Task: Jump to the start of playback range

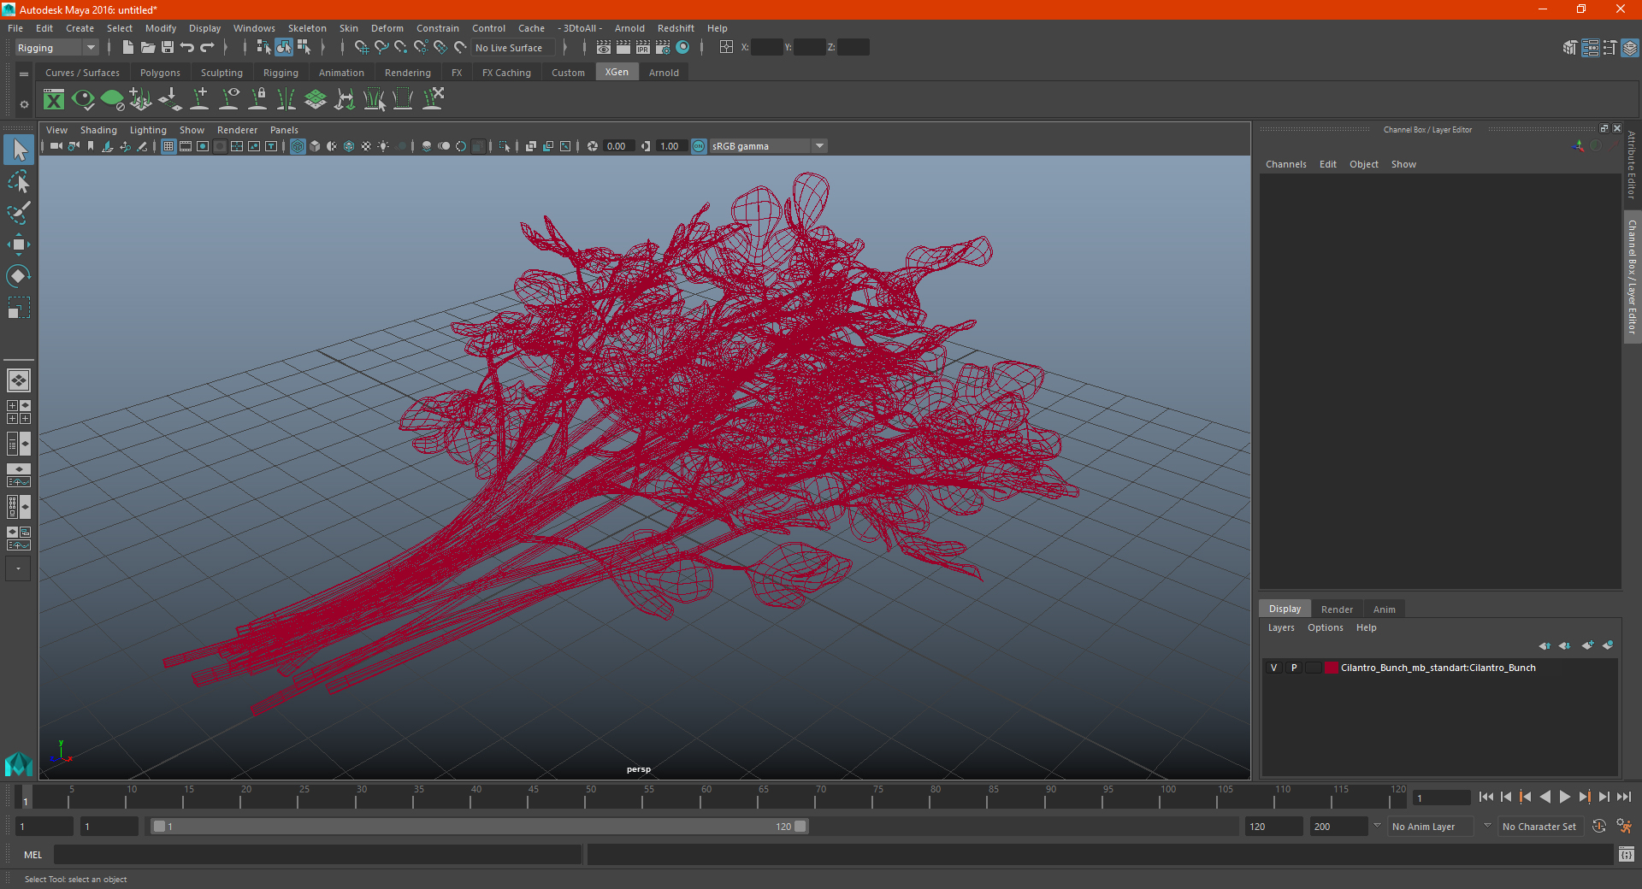Action: point(1486,797)
